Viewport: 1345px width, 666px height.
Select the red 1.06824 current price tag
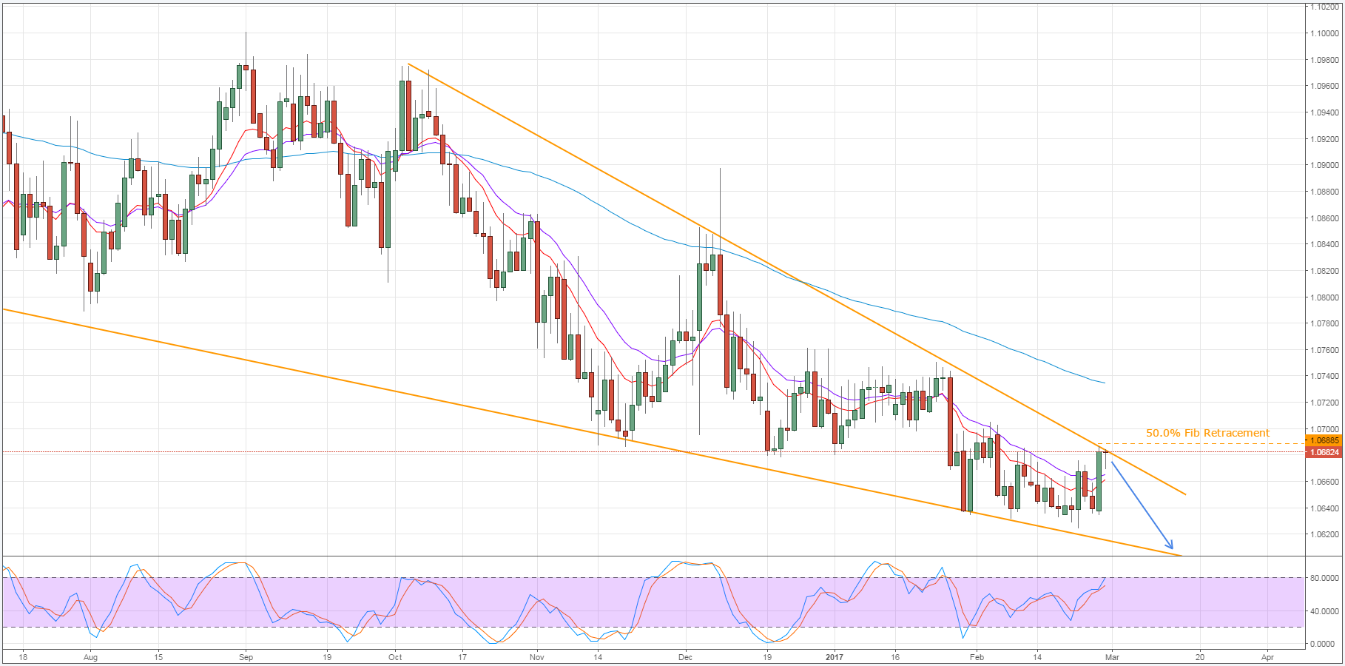(1324, 452)
